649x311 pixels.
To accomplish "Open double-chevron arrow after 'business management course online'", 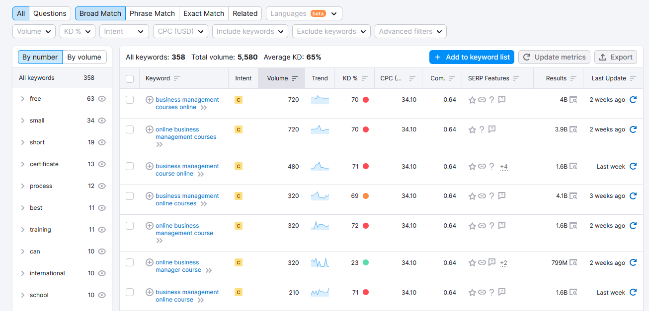I will [201, 174].
